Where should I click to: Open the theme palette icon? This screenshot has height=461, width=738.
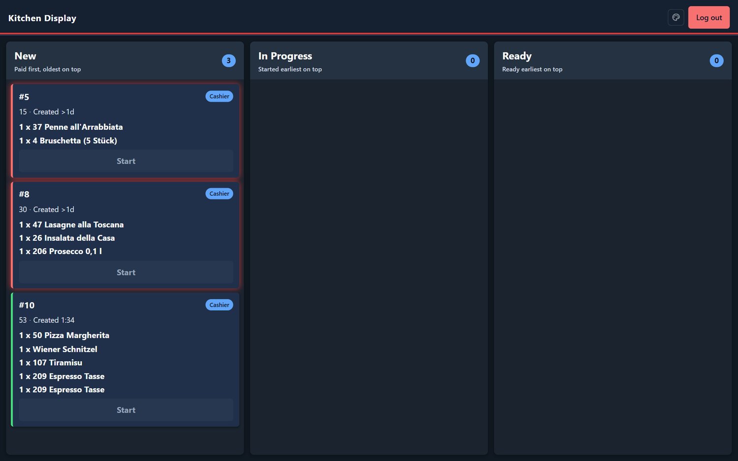(x=676, y=18)
